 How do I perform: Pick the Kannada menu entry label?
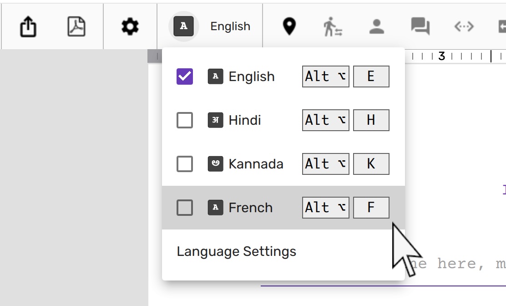[256, 164]
